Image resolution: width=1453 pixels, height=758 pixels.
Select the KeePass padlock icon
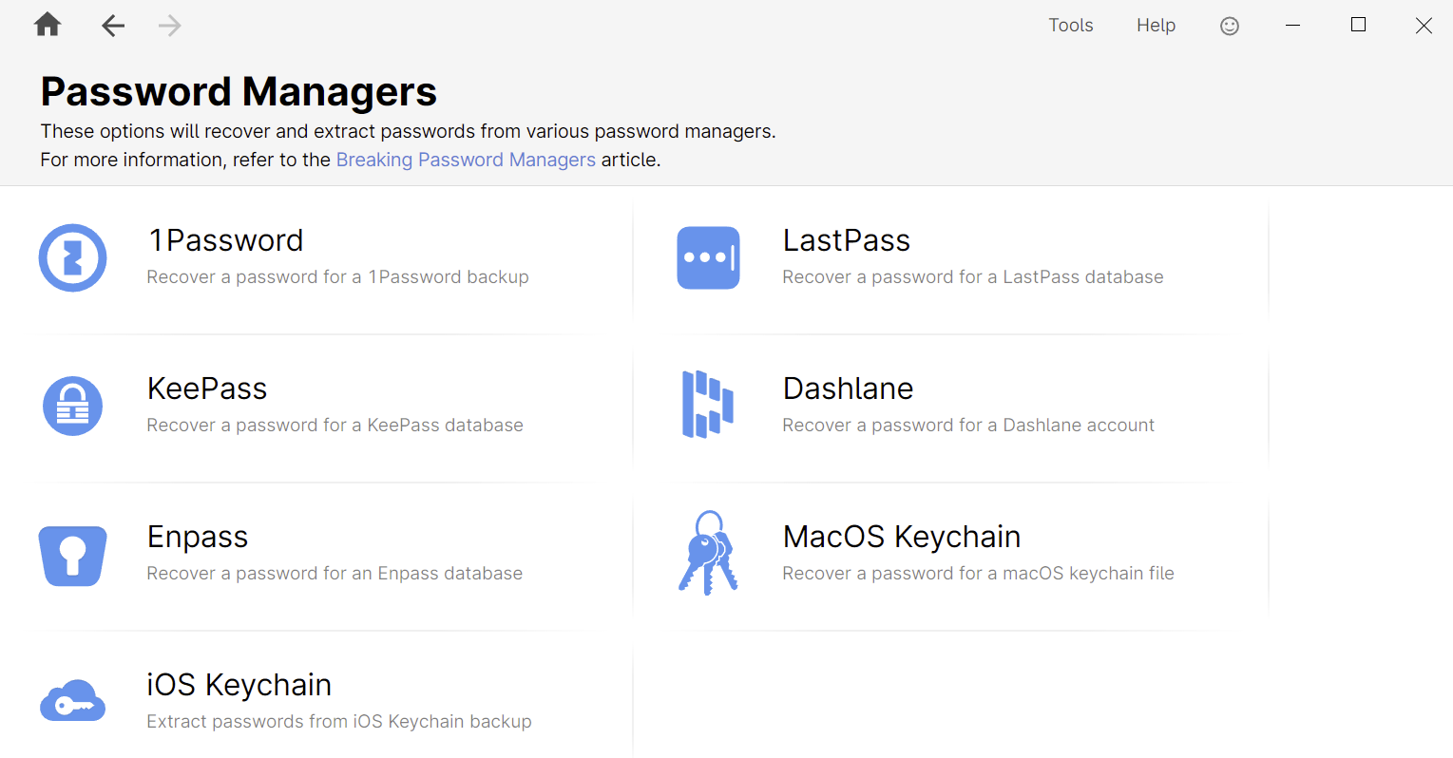73,406
